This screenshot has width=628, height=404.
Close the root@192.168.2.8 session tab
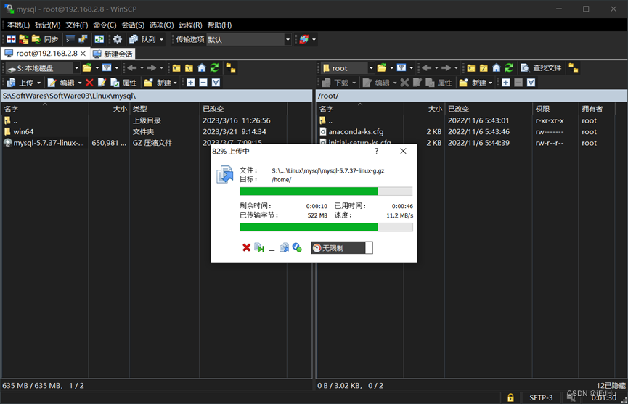[x=83, y=54]
